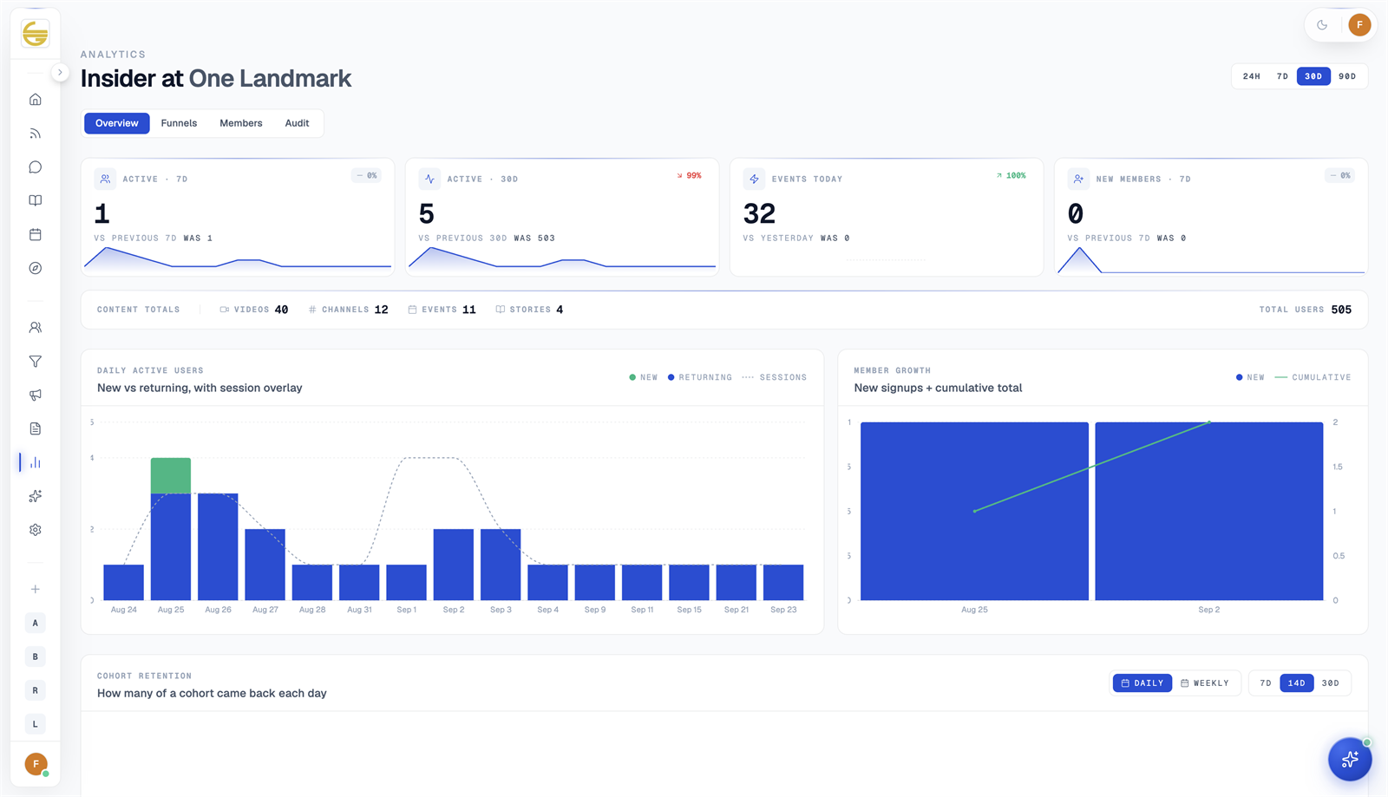Open the members people sidebar icon
This screenshot has height=797, width=1388.
point(36,328)
